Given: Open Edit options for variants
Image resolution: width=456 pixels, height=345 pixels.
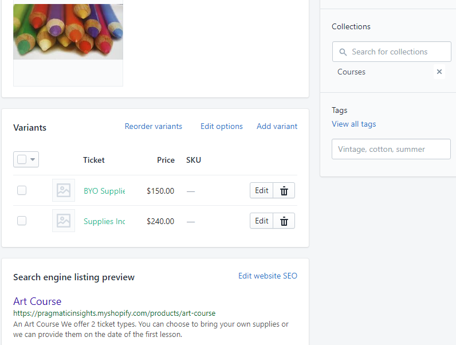Looking at the screenshot, I should coord(221,126).
